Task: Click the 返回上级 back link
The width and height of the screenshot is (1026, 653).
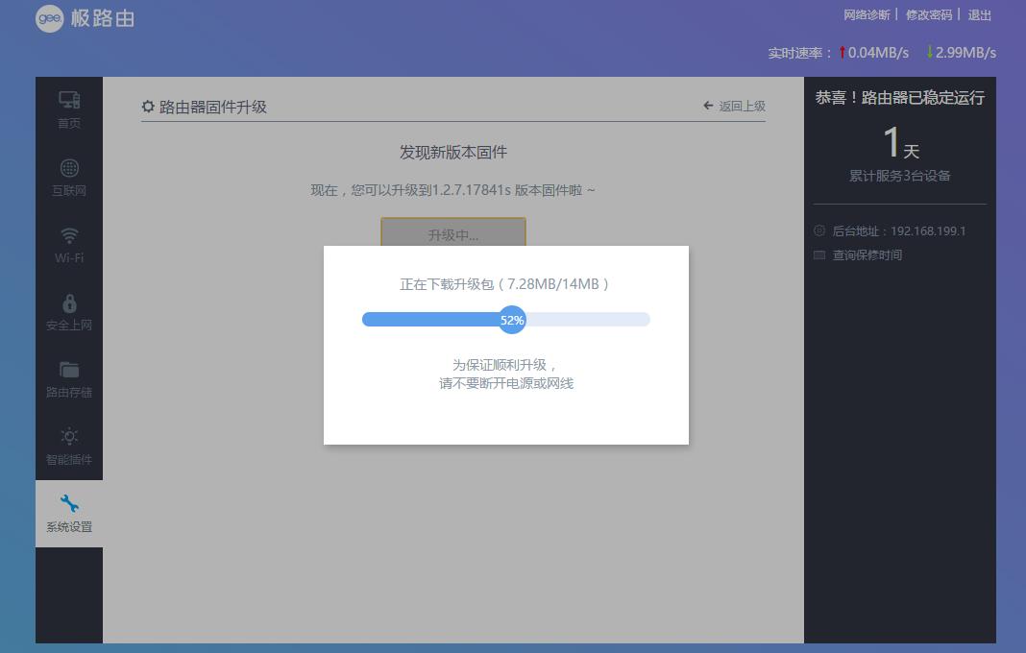Action: click(x=742, y=107)
